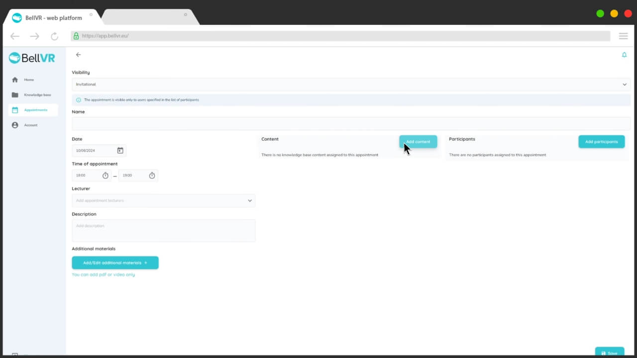
Task: Click the Add description text area
Action: [x=163, y=231]
